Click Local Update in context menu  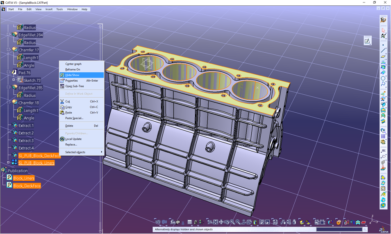tap(73, 139)
